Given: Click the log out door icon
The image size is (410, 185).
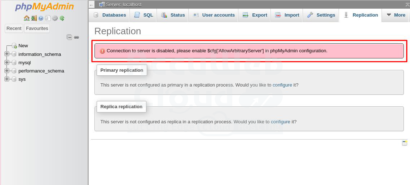Looking at the screenshot, I should point(34,18).
